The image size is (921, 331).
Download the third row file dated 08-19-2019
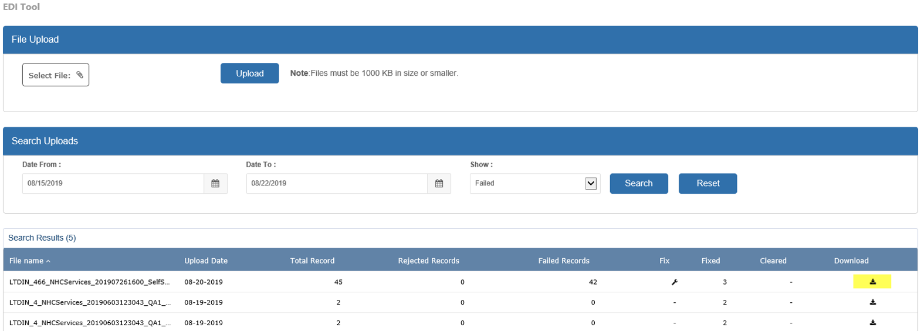[x=872, y=322]
